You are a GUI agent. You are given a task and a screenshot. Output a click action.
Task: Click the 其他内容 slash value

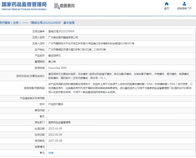click(x=49, y=110)
